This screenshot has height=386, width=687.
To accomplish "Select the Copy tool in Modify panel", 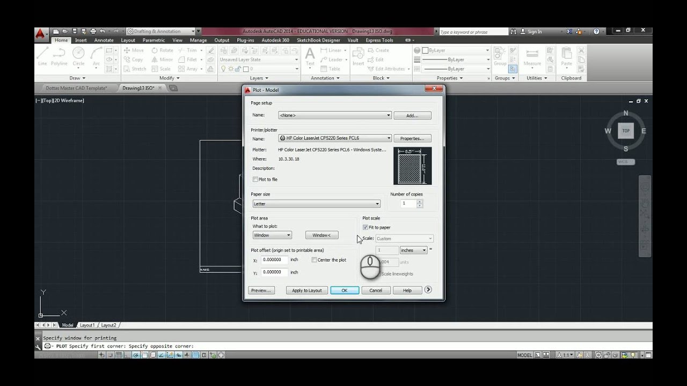I will click(x=134, y=60).
